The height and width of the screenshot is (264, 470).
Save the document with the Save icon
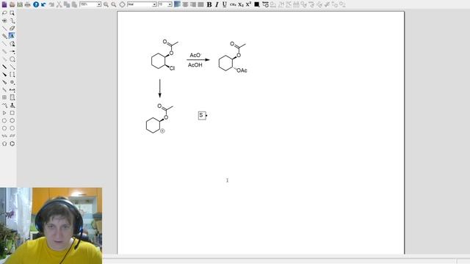pyautogui.click(x=20, y=4)
